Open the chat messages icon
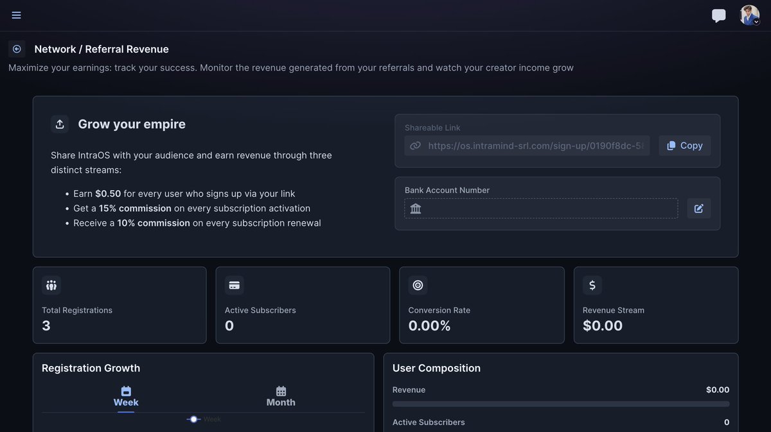This screenshot has height=432, width=771. pyautogui.click(x=719, y=15)
